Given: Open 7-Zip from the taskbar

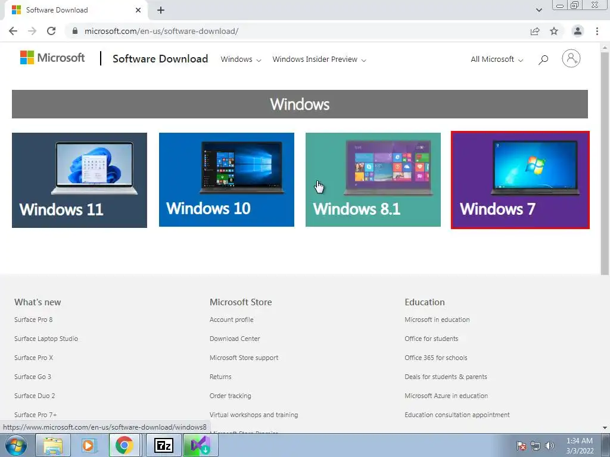Looking at the screenshot, I should tap(163, 445).
